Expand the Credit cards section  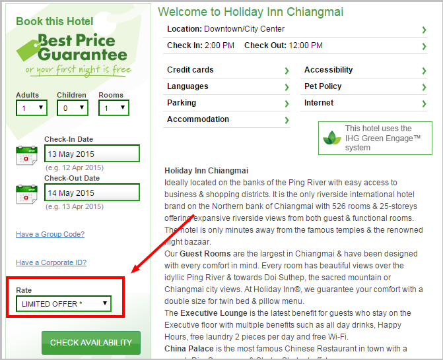pos(226,70)
